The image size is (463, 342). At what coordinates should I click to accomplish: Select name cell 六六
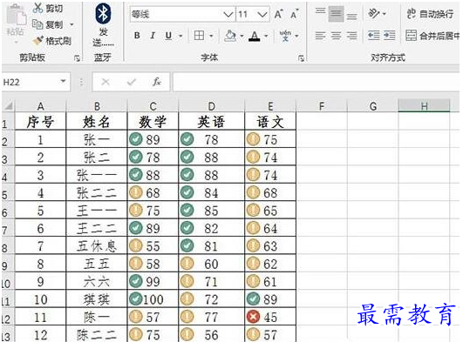97,282
